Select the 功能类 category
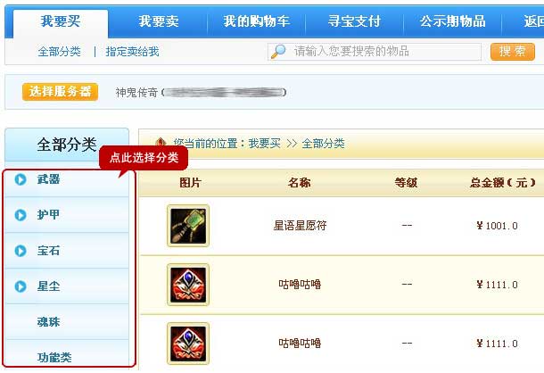This screenshot has height=373, width=544. click(x=54, y=357)
